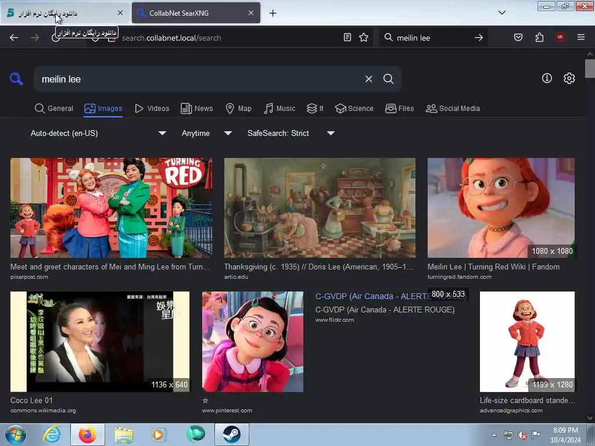Click the SearXNG logo magnifier
The image size is (595, 446).
[x=16, y=79]
